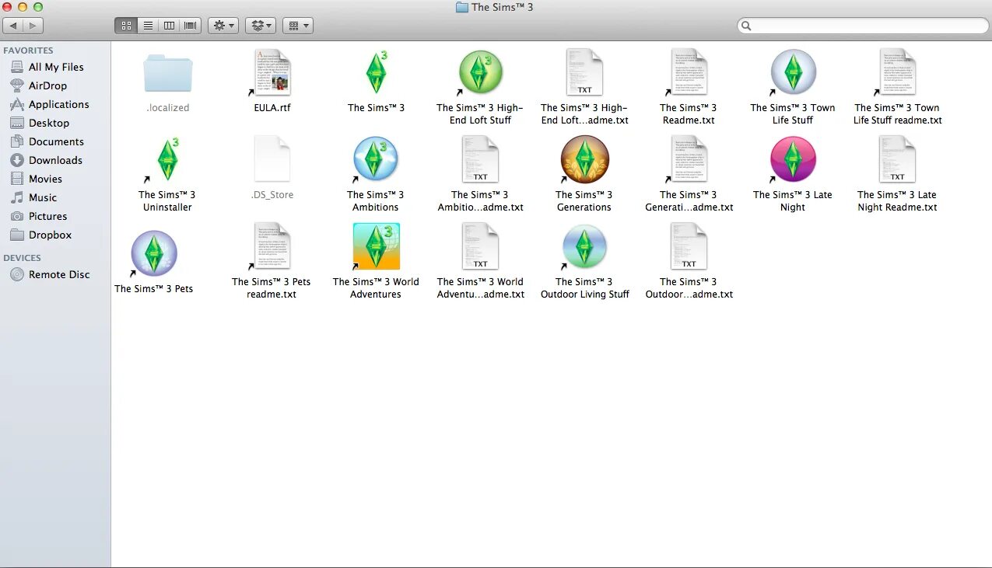Screen dimensions: 992x568
Task: Switch to Cover Flow view
Action: coord(191,26)
